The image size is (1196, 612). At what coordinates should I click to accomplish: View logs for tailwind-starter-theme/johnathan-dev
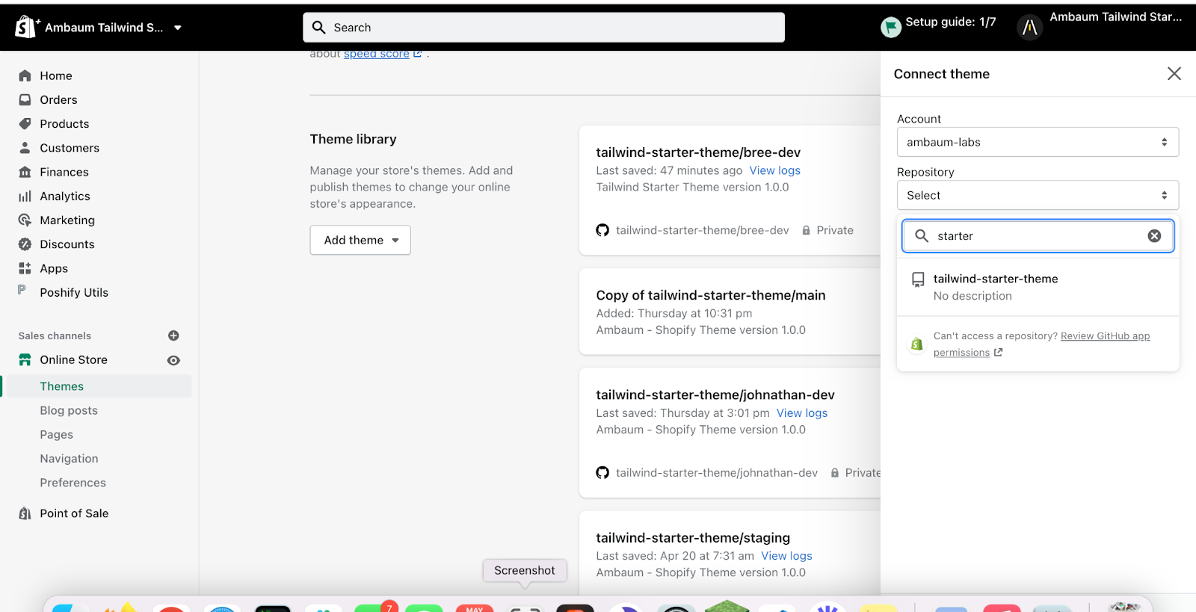pyautogui.click(x=802, y=413)
